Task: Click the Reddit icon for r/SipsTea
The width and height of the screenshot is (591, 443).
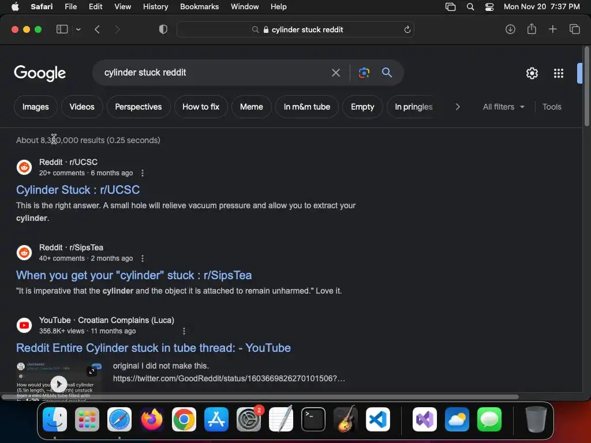Action: pyautogui.click(x=24, y=253)
